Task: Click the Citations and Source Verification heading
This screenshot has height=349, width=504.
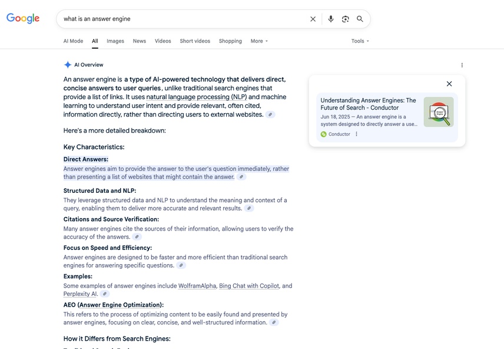Action: pyautogui.click(x=111, y=219)
